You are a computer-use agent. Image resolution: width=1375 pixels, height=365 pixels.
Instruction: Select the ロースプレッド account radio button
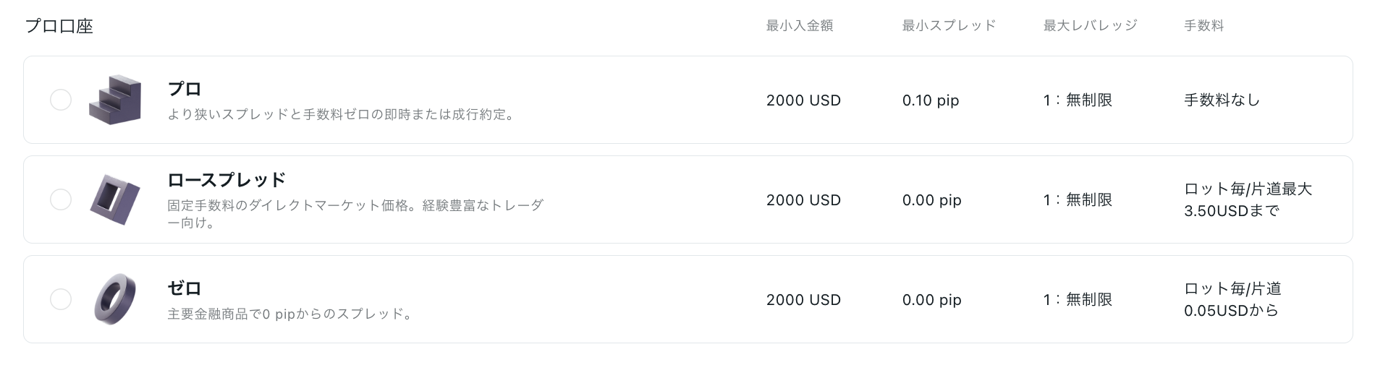tap(61, 199)
